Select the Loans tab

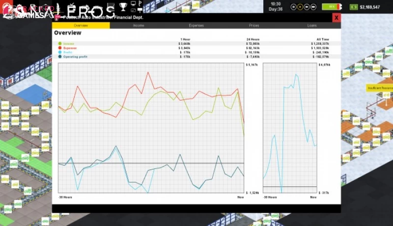(x=311, y=25)
